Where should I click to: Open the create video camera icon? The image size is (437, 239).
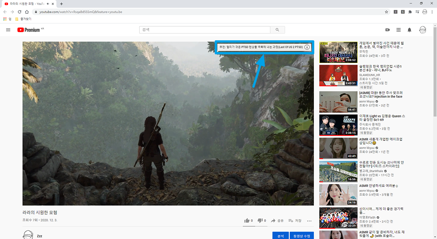387,30
